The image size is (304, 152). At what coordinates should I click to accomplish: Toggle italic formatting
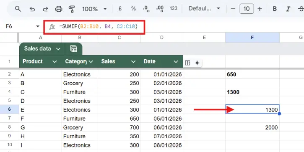[288, 9]
